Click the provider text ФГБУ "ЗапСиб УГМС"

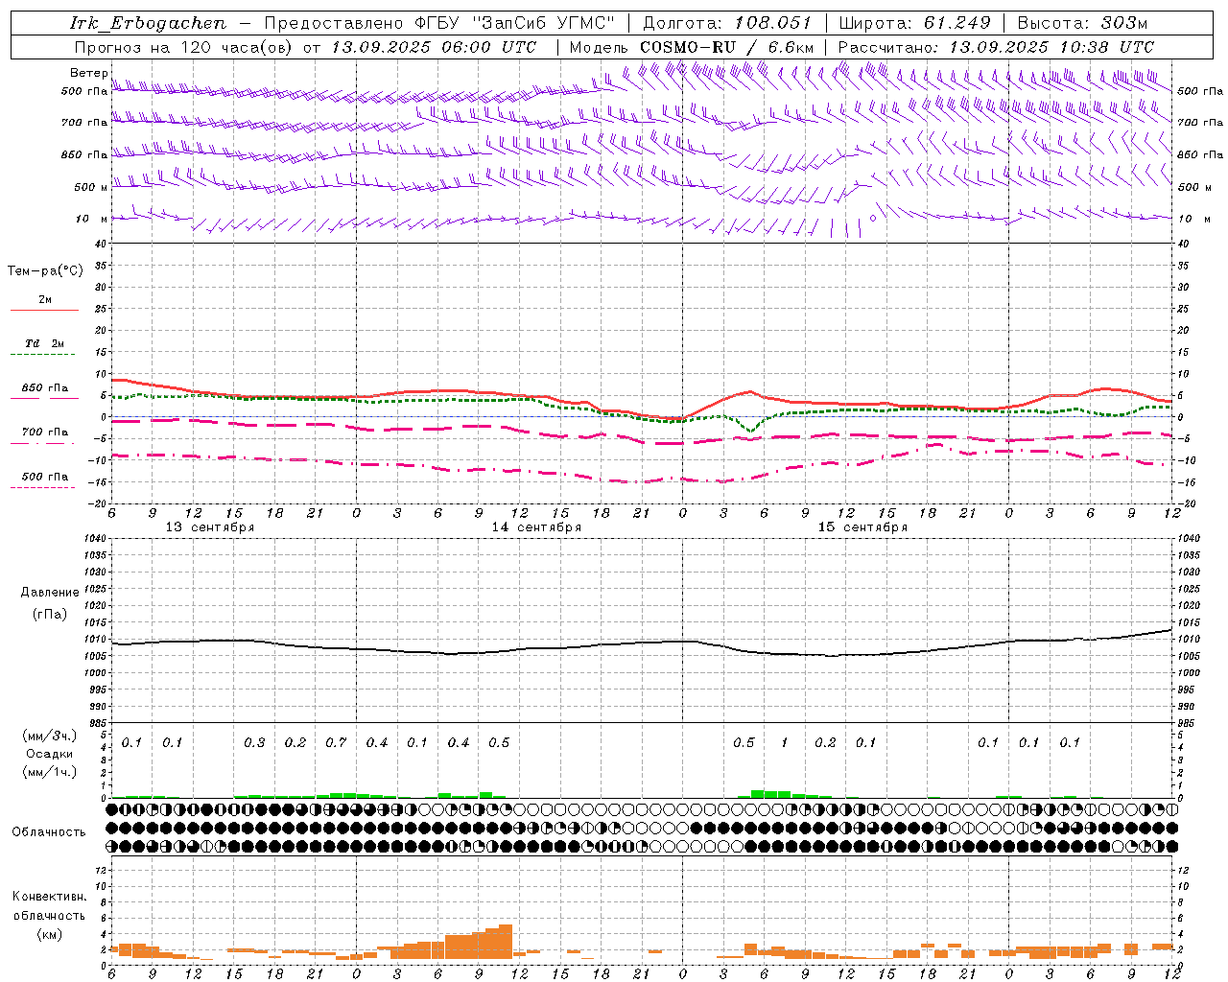point(514,23)
